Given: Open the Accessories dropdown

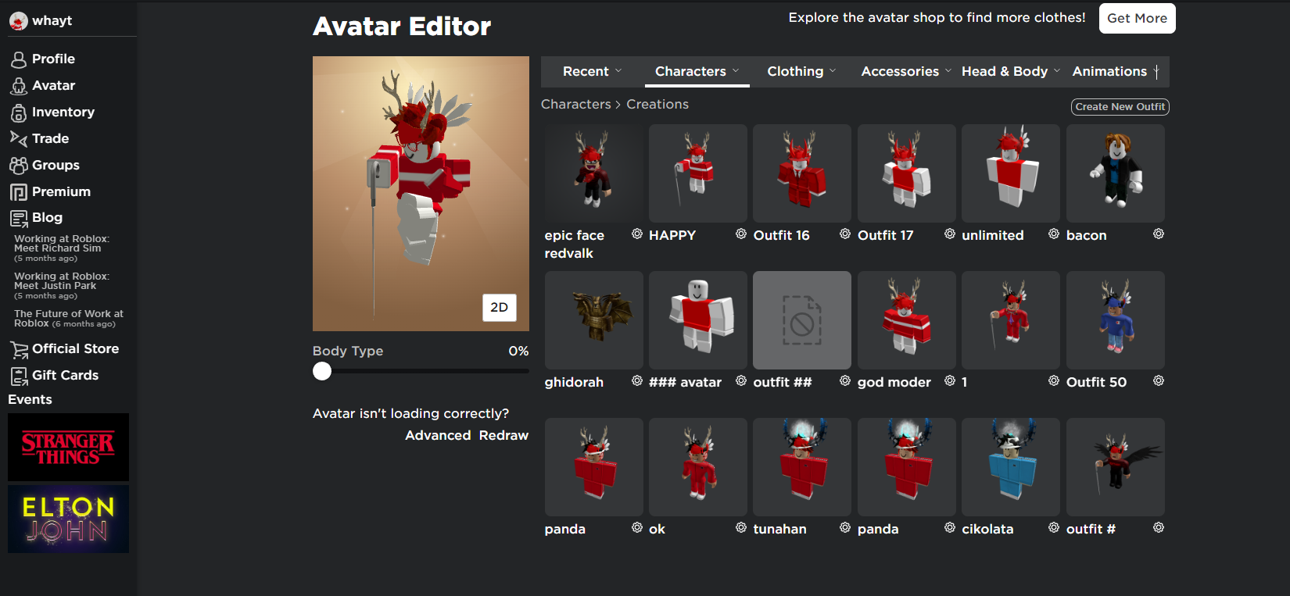Looking at the screenshot, I should pyautogui.click(x=905, y=72).
